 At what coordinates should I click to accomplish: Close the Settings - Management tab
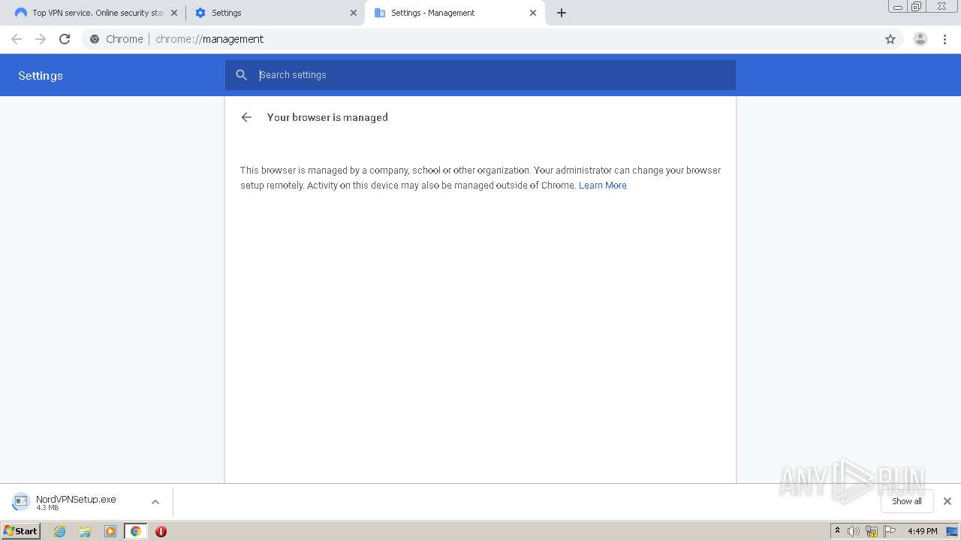tap(533, 13)
